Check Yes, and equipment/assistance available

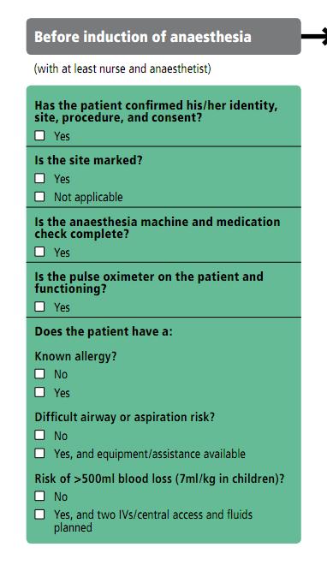(x=39, y=453)
